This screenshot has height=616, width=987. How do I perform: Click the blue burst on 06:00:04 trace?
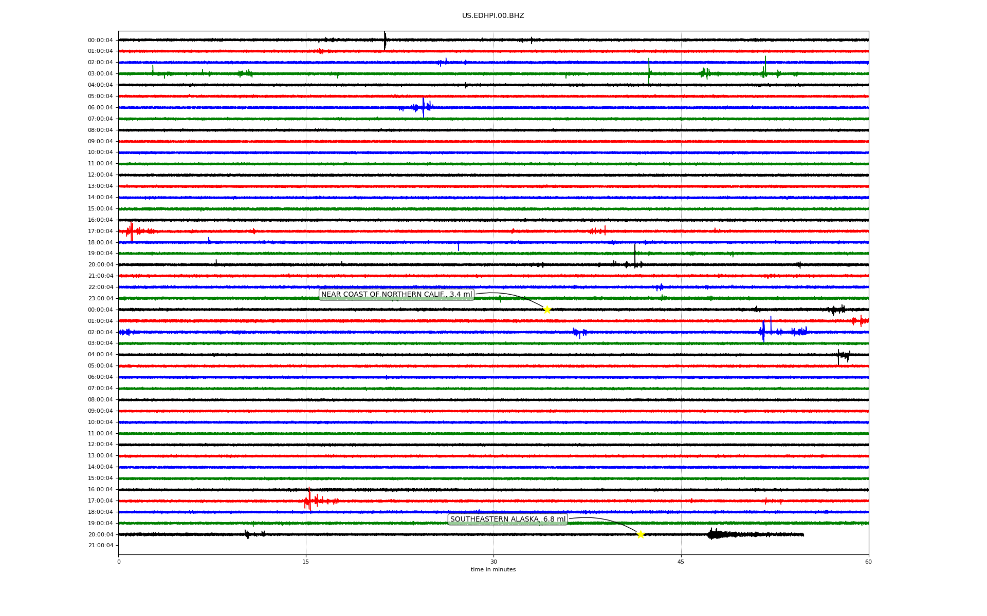tap(423, 107)
